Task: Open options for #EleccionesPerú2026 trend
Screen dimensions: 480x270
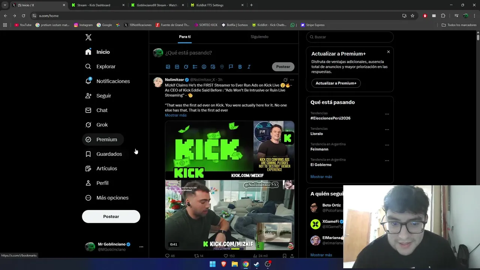Action: click(387, 114)
